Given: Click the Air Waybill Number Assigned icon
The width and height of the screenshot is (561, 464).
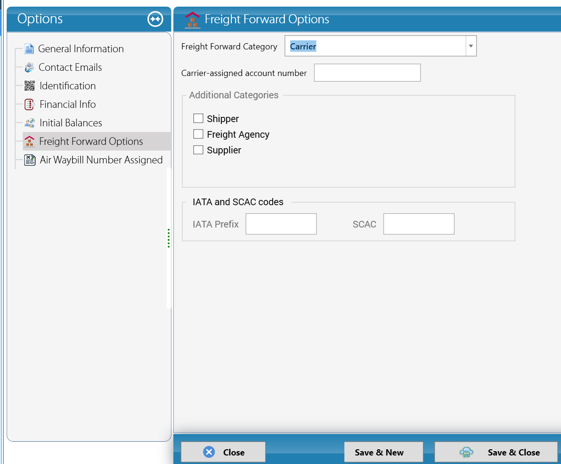Looking at the screenshot, I should coord(30,160).
